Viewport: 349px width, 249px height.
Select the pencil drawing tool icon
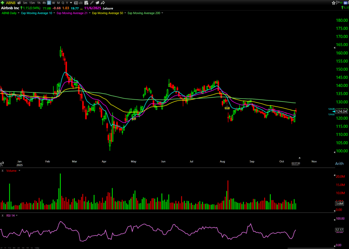click(92, 3)
